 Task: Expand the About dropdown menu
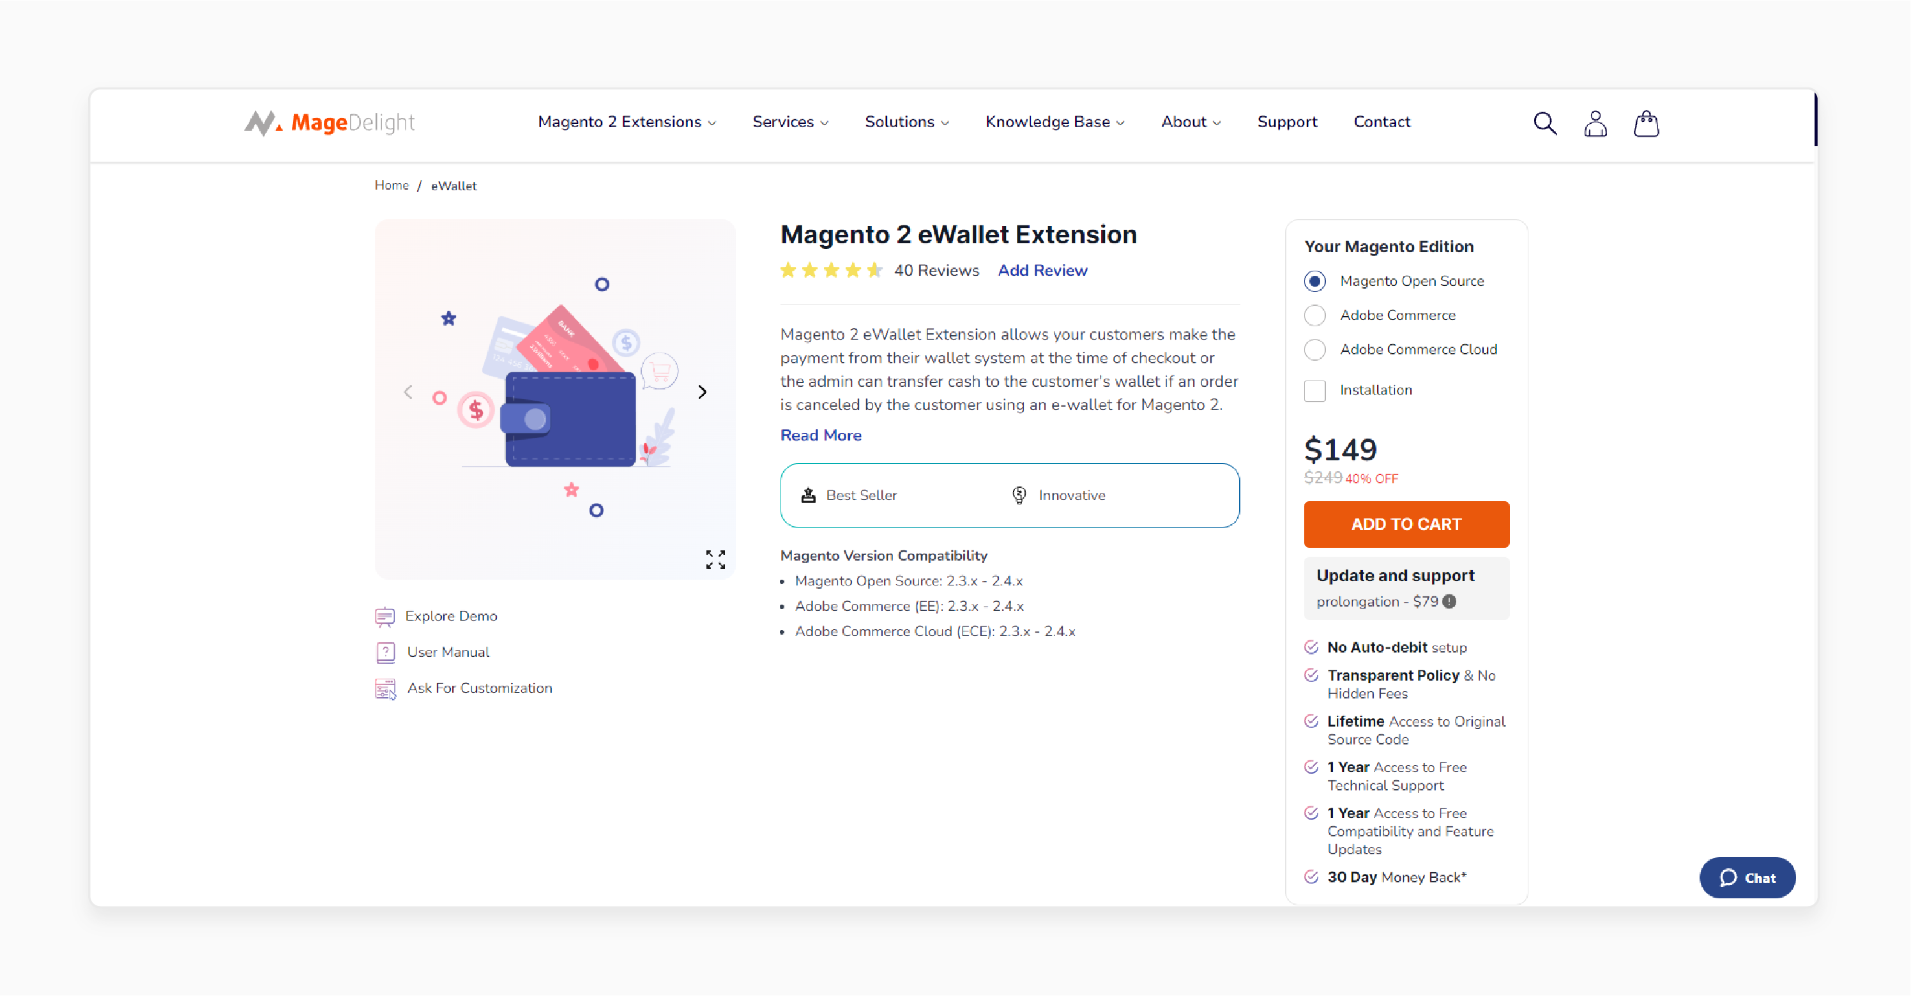[x=1191, y=123]
